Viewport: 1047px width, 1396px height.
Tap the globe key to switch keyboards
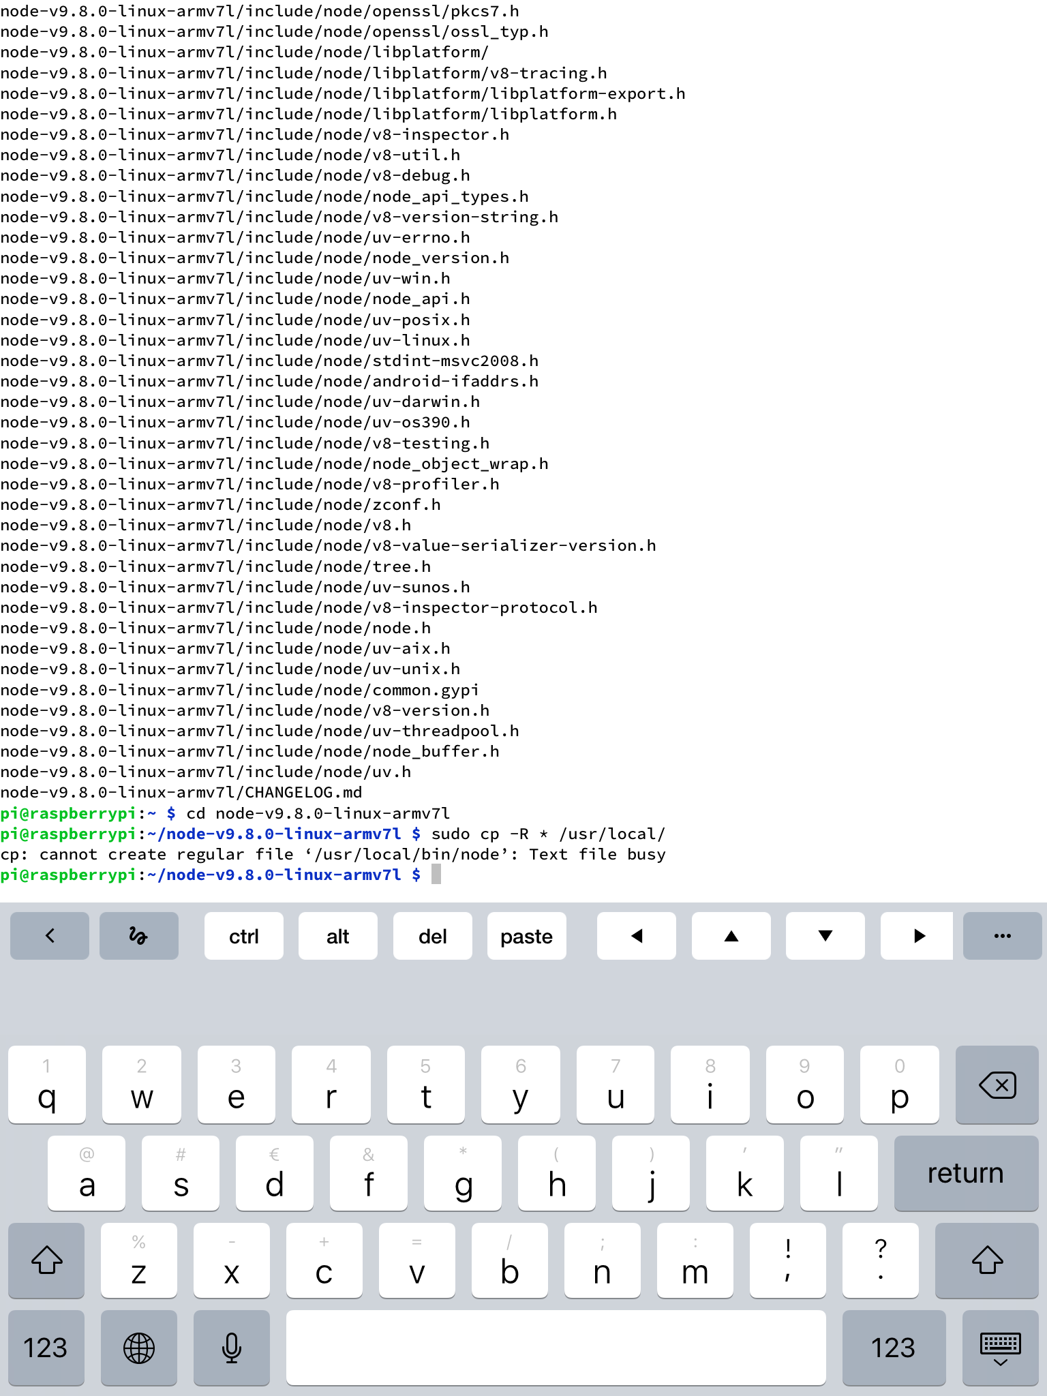click(x=138, y=1348)
